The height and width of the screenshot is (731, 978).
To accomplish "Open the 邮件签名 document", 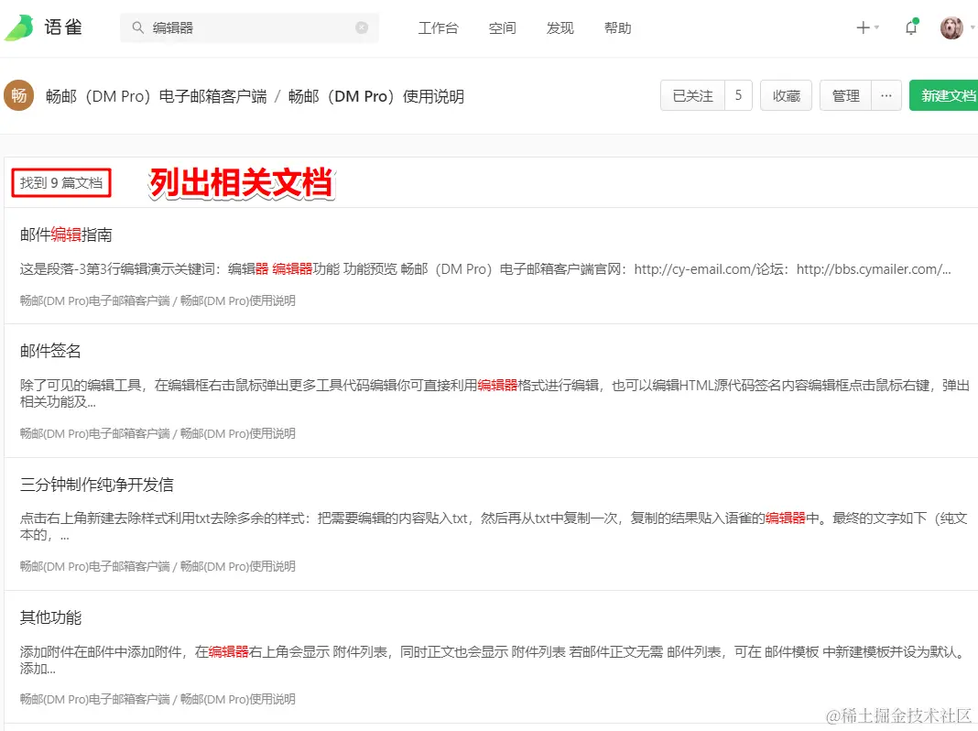I will (50, 351).
